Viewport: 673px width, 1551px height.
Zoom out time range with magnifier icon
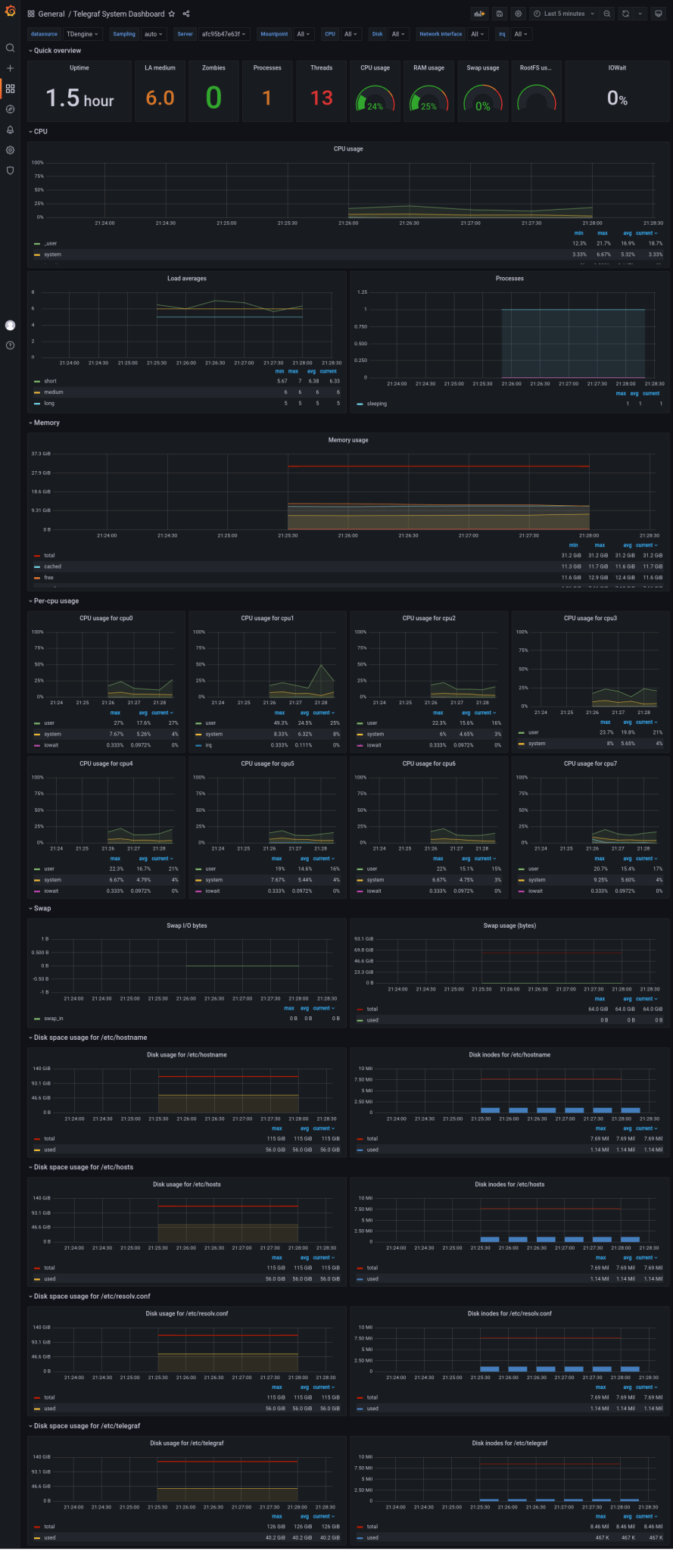click(x=606, y=14)
